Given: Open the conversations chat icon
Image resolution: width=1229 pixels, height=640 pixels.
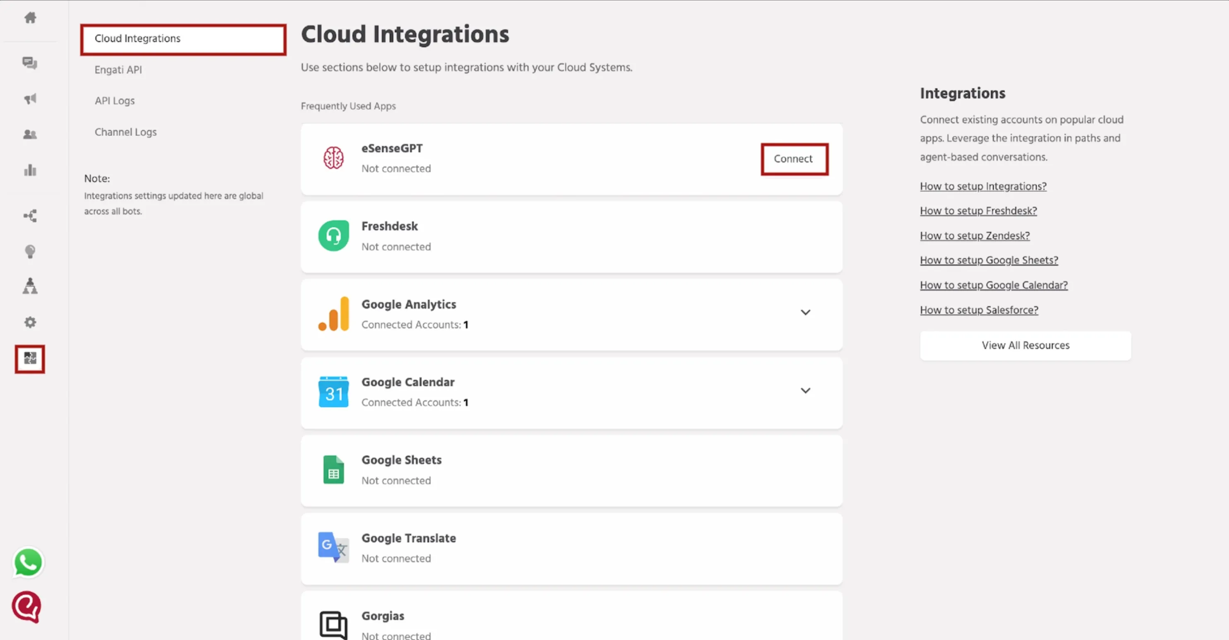Looking at the screenshot, I should coord(29,63).
